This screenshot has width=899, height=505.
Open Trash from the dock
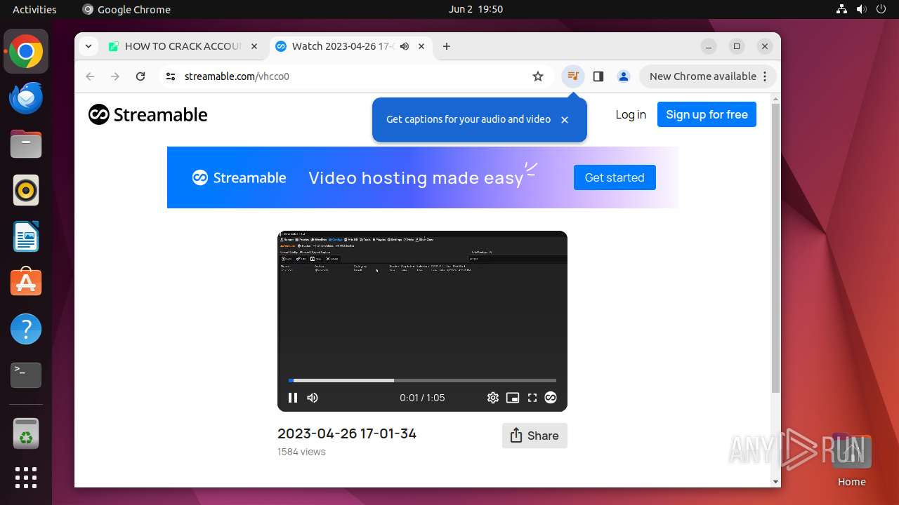pos(26,433)
